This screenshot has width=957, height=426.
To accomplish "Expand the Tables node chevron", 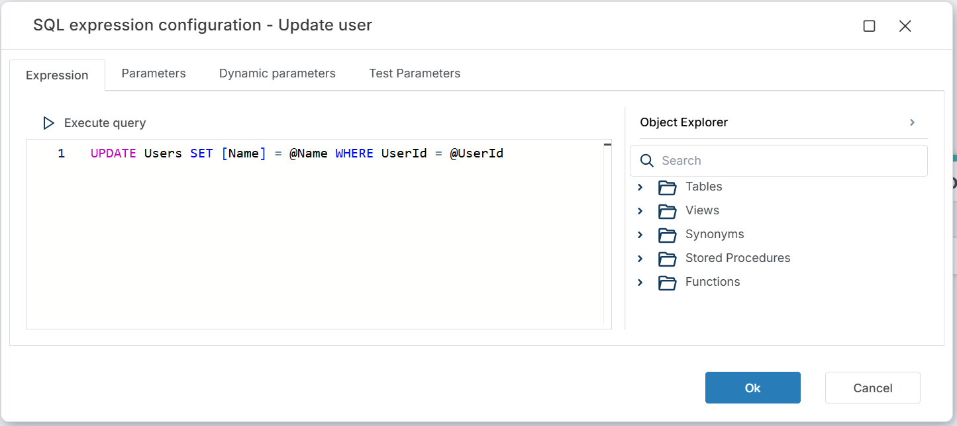I will [640, 187].
